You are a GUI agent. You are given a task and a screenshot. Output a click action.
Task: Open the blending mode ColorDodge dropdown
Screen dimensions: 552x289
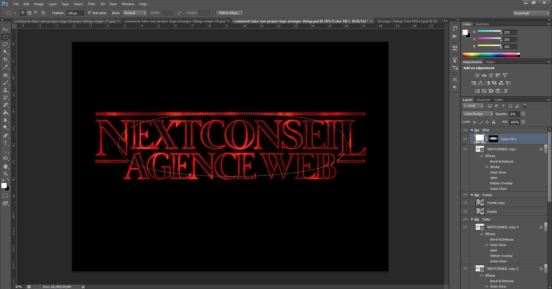tap(478, 114)
